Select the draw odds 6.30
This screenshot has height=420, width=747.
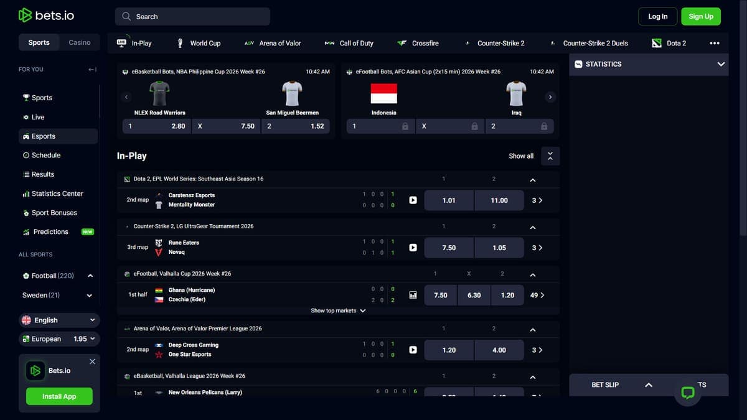click(474, 295)
